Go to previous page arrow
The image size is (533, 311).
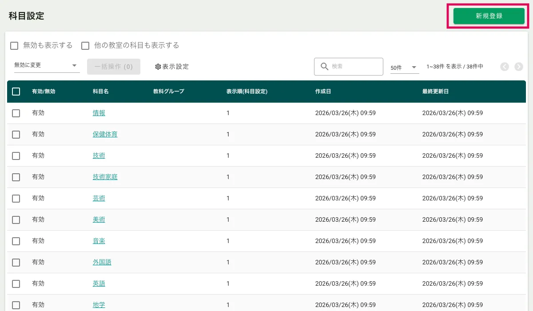(x=505, y=67)
